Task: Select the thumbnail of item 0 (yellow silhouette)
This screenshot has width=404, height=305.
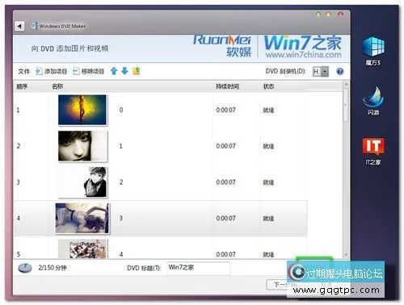Action: 82,110
